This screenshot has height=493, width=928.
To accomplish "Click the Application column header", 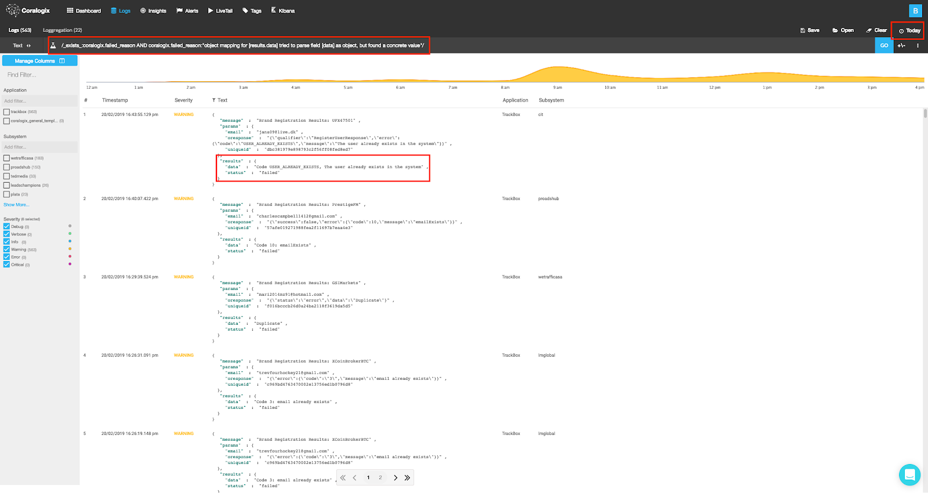I will [x=515, y=100].
